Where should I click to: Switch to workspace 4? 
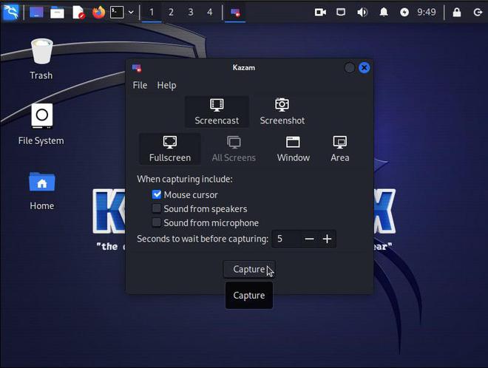click(x=210, y=13)
